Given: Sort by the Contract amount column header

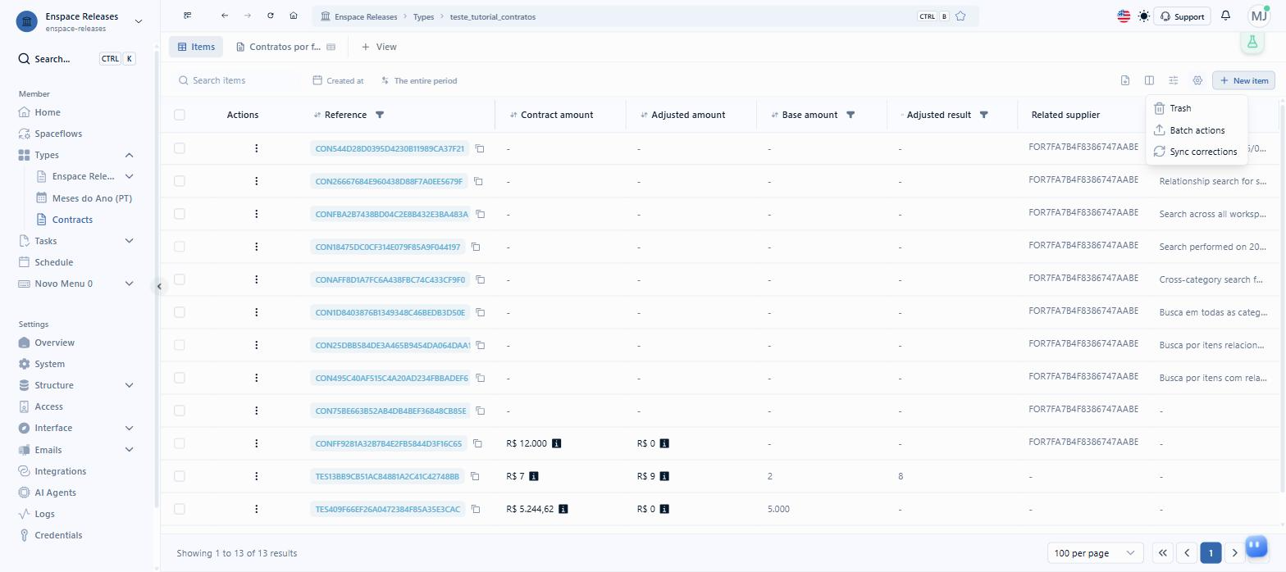Looking at the screenshot, I should coord(557,115).
